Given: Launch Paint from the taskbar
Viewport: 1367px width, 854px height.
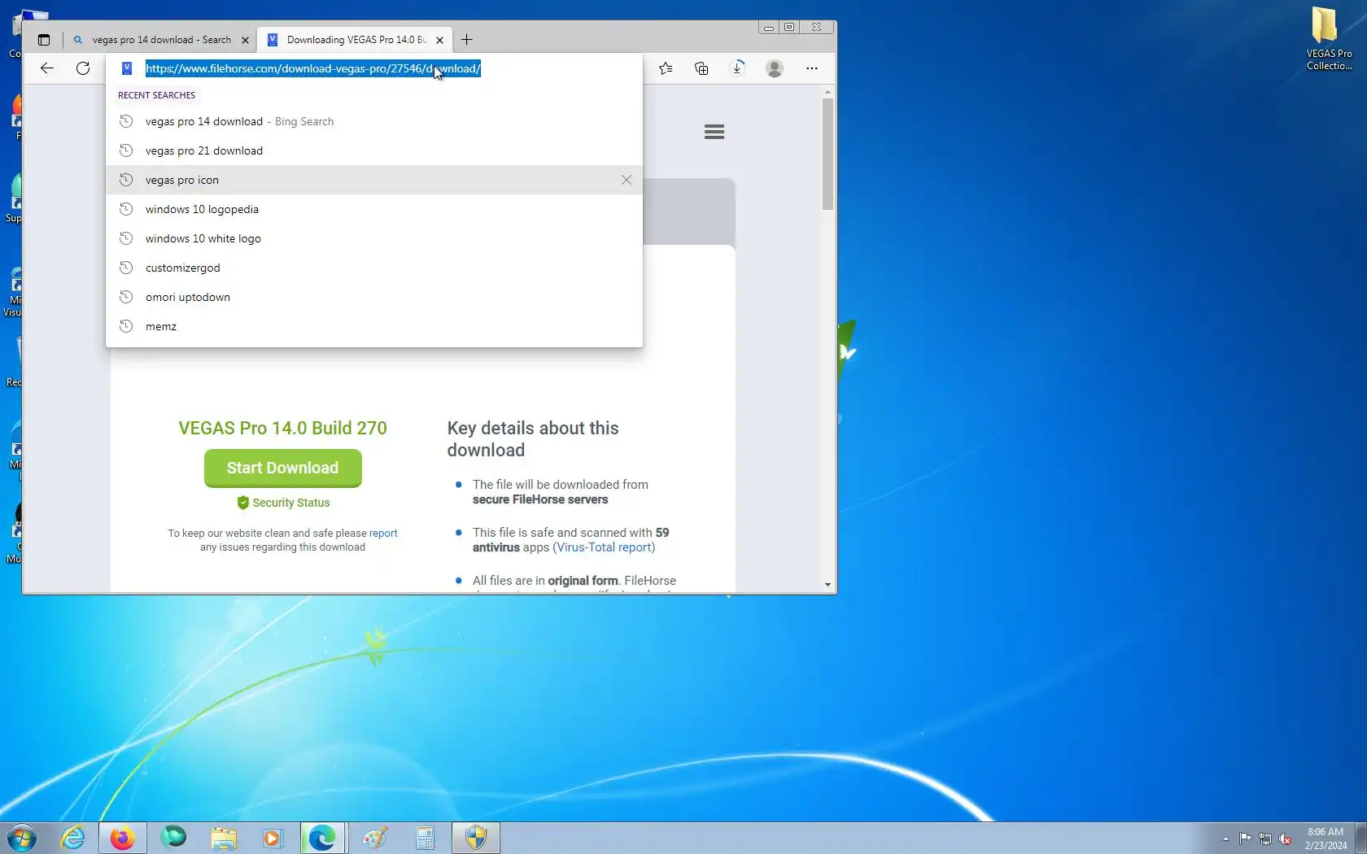Looking at the screenshot, I should (x=374, y=838).
